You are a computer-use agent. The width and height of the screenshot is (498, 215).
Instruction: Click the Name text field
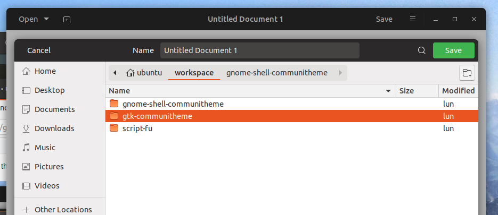(260, 50)
